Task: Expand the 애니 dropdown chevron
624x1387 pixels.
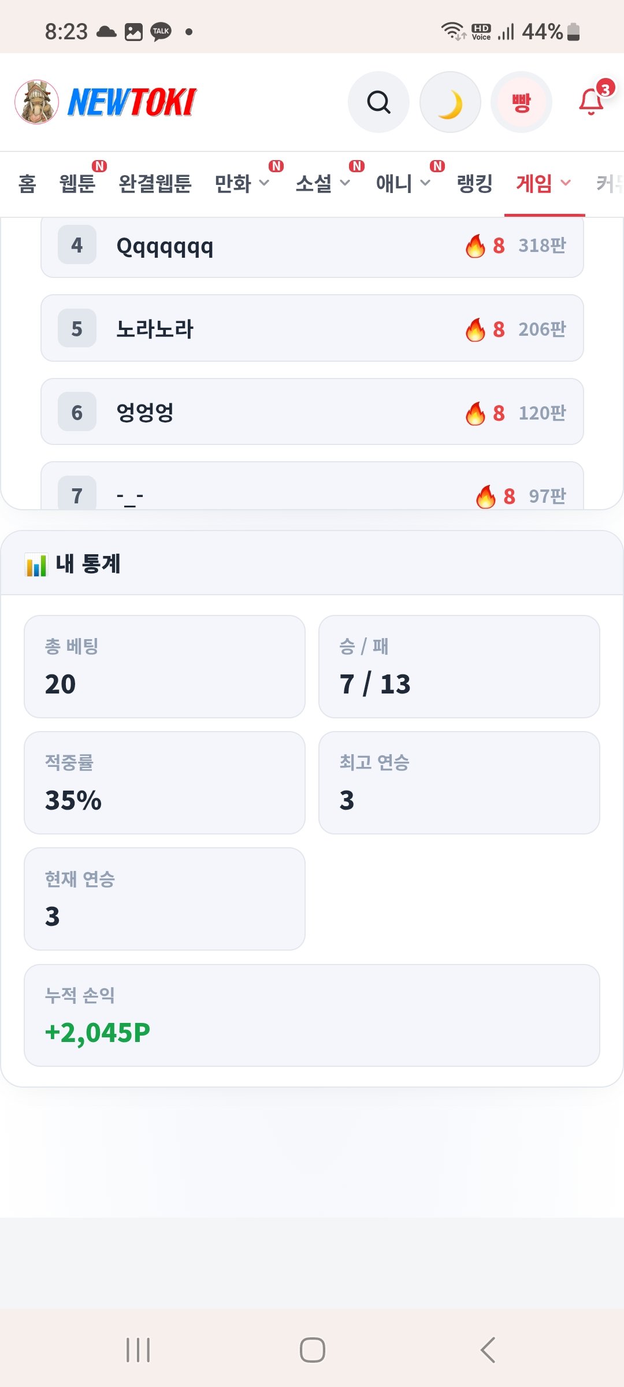Action: point(425,183)
